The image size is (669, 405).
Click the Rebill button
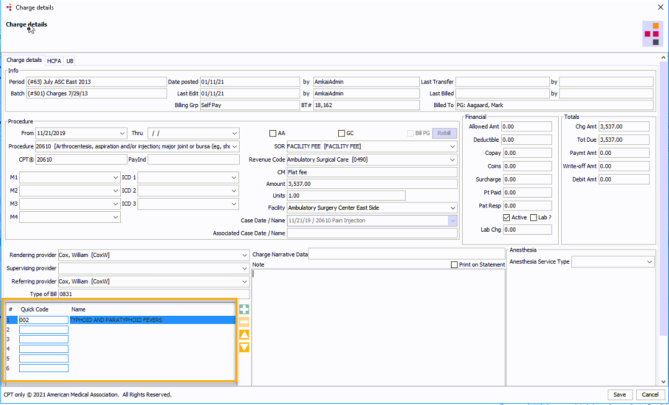point(444,133)
